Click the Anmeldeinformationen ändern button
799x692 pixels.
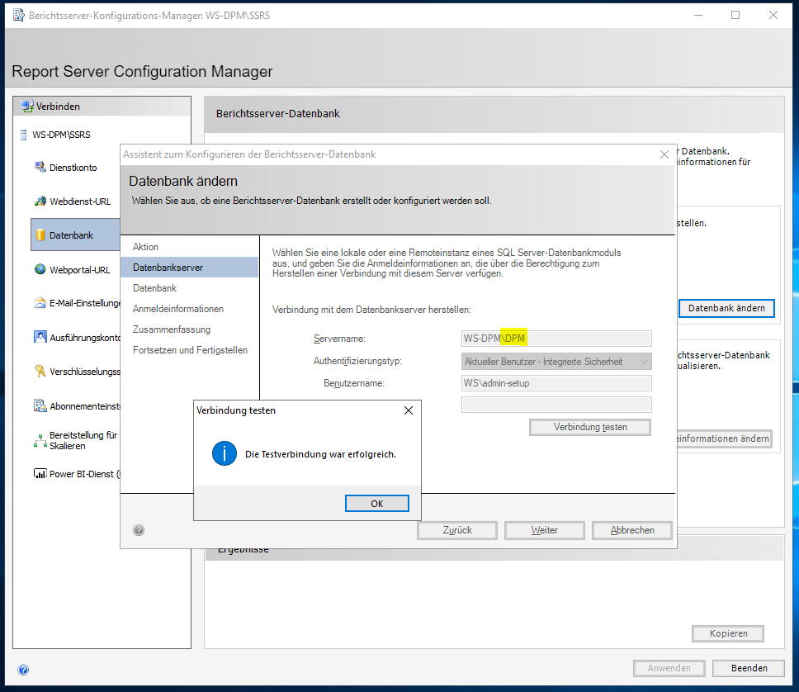[724, 438]
